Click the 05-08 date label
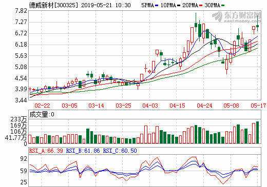The width and height of the screenshot is (267, 187). coord(231,106)
